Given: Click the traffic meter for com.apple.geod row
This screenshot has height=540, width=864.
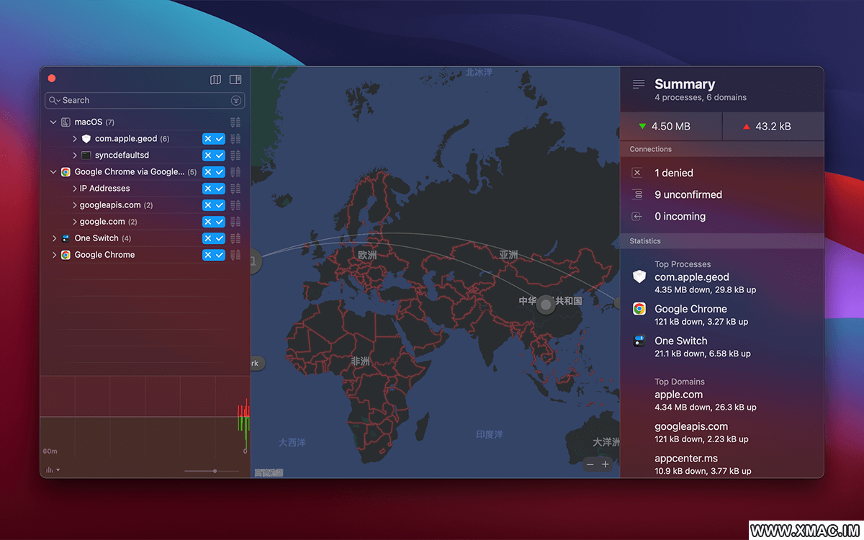Looking at the screenshot, I should tap(235, 139).
